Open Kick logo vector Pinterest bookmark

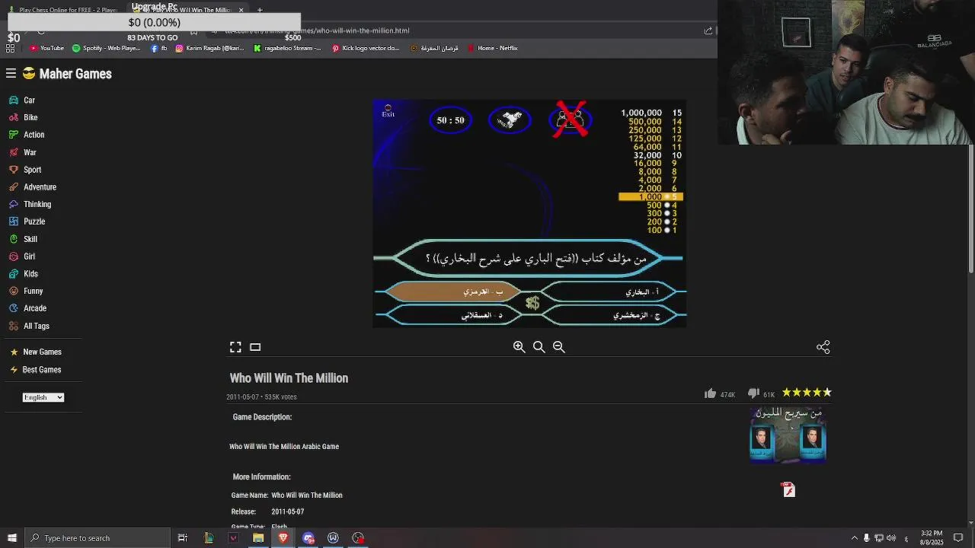click(366, 48)
